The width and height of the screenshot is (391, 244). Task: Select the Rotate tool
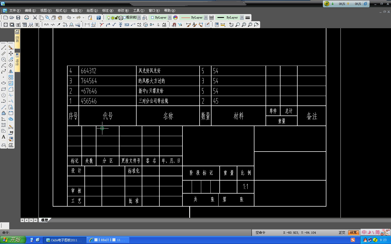(x=11, y=65)
